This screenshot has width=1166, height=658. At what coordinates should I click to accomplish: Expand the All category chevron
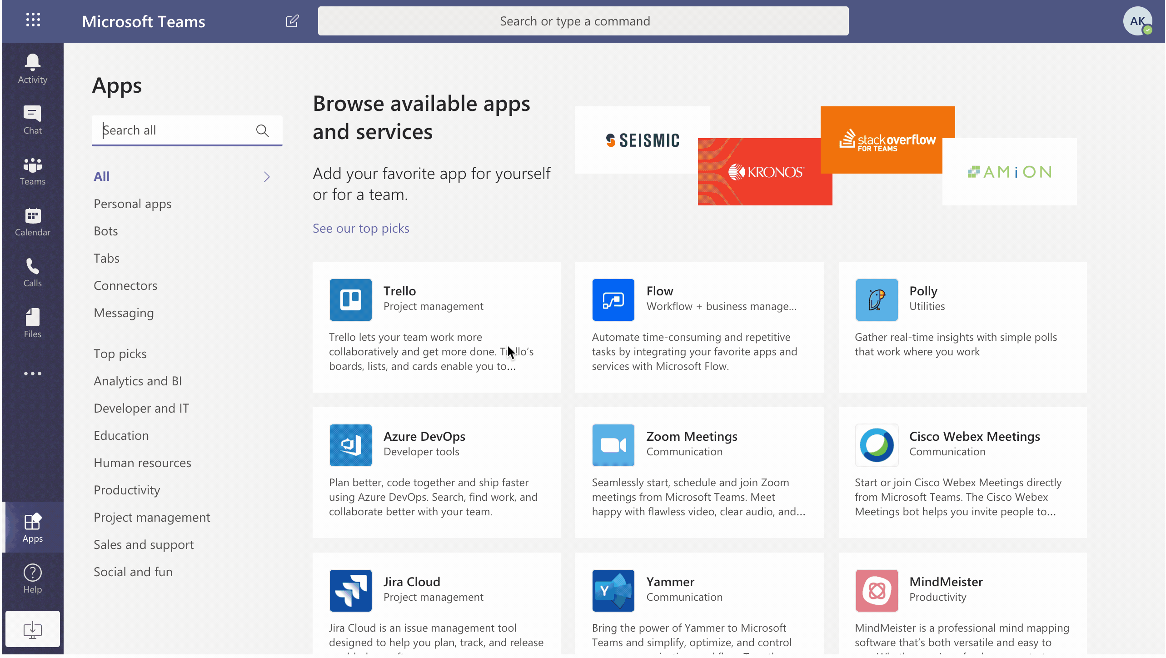click(267, 177)
